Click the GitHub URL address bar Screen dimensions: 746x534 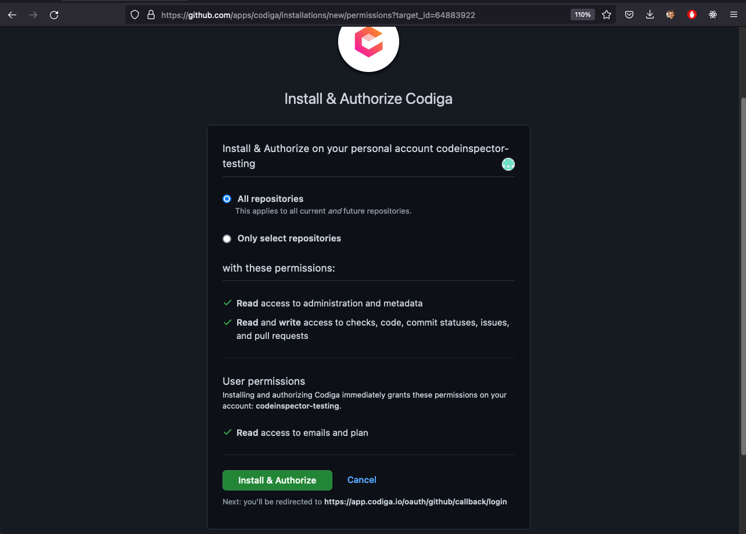(349, 15)
